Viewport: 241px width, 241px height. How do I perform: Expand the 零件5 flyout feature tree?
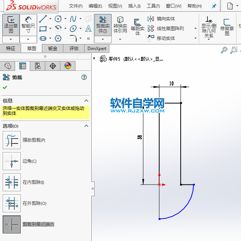point(94,58)
